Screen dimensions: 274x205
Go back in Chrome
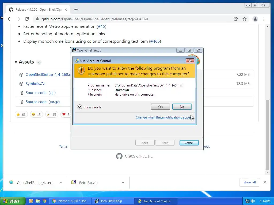click(10, 19)
